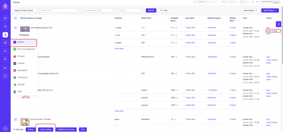Open 16Variation binded product link

[x=212, y=57]
